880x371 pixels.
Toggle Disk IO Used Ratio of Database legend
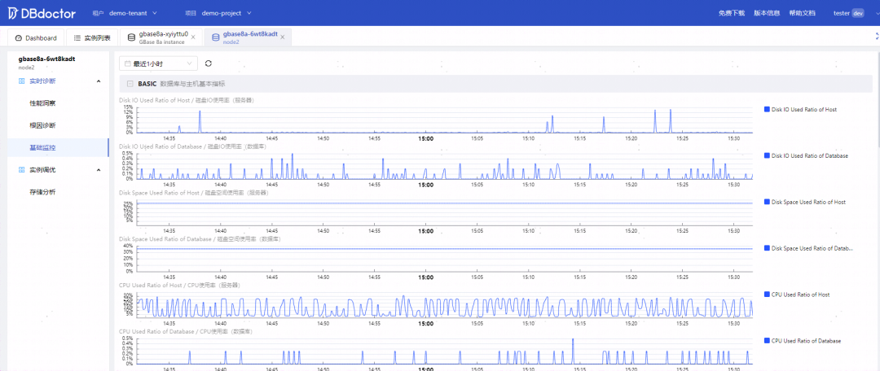[x=806, y=155]
